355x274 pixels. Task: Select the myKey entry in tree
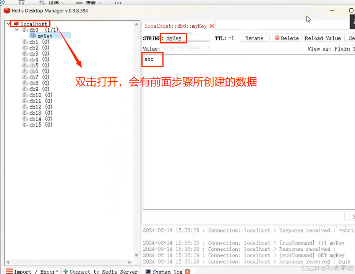coord(50,36)
